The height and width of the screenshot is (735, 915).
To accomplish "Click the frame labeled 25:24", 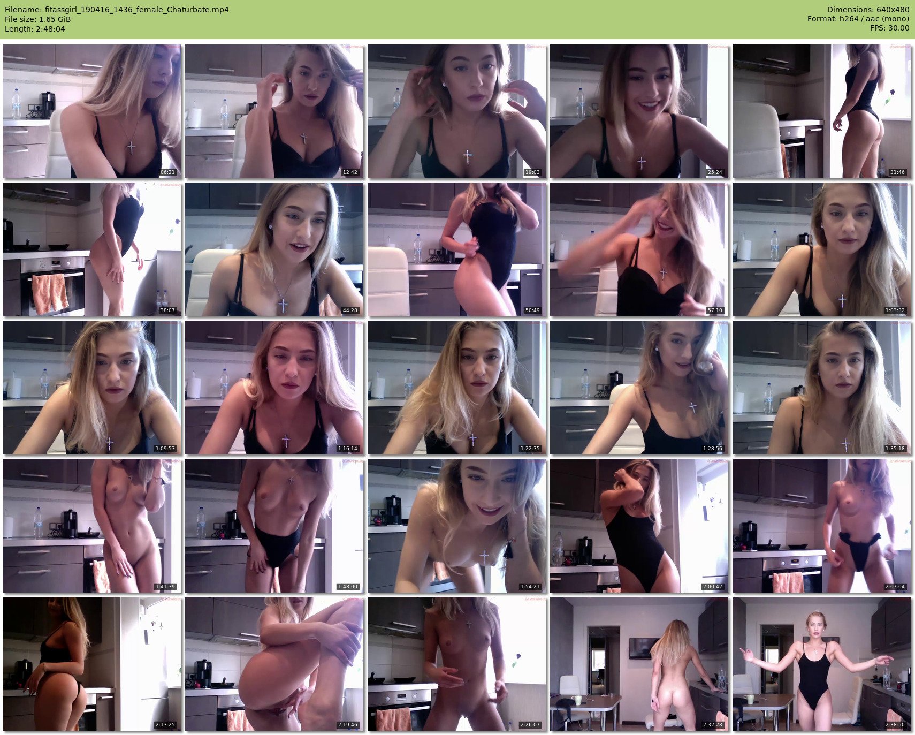I will tap(639, 111).
